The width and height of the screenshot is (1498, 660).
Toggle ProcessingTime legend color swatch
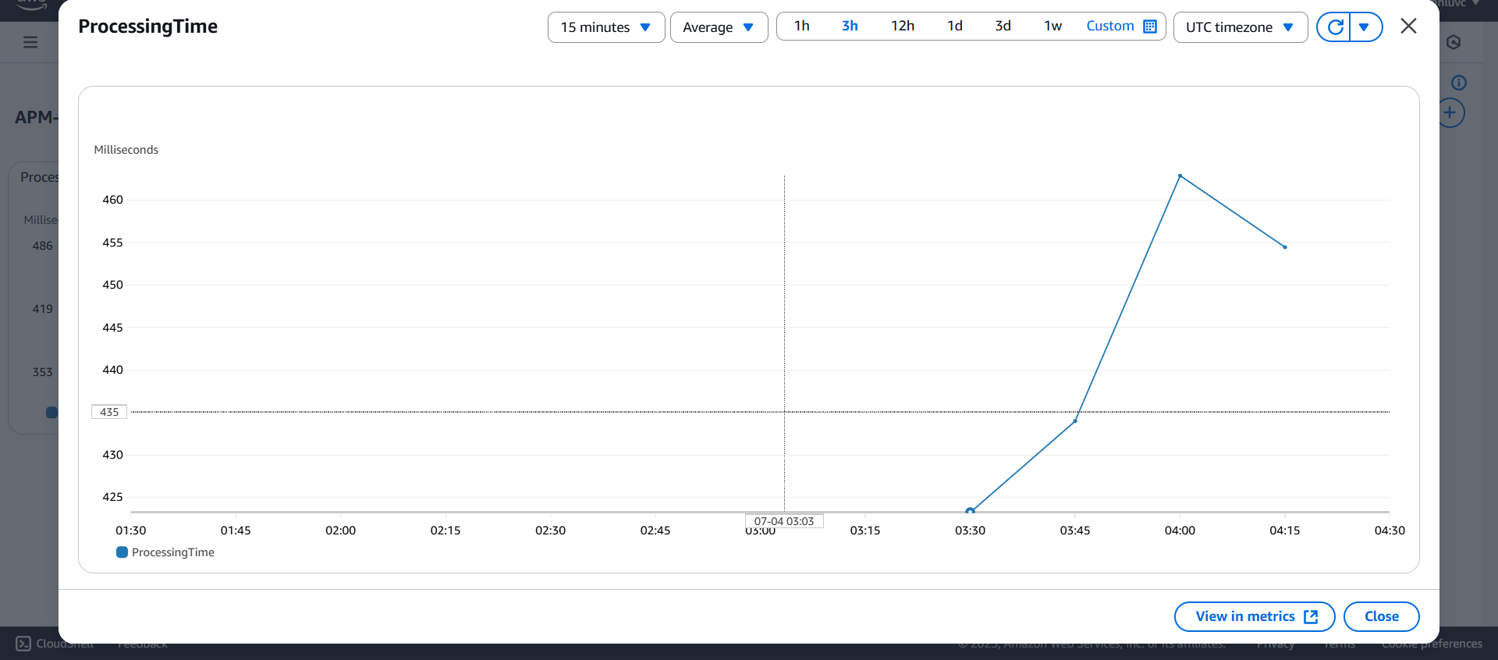[x=122, y=552]
